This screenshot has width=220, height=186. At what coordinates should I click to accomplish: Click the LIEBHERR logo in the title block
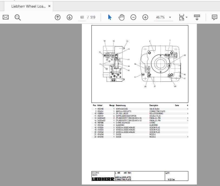coord(102,178)
